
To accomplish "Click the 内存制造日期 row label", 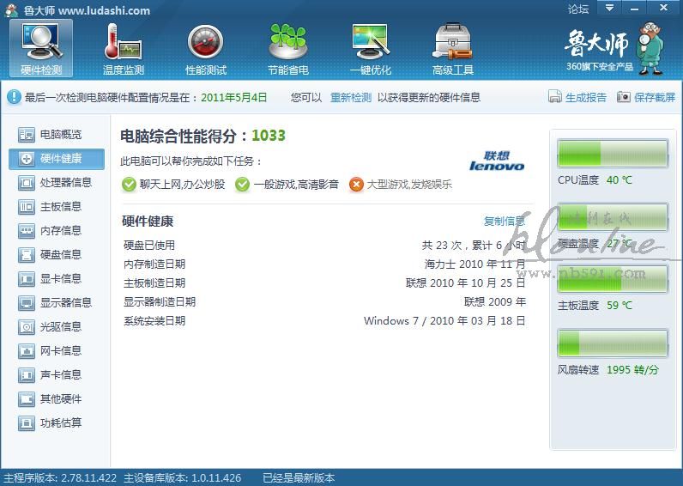I will click(154, 264).
